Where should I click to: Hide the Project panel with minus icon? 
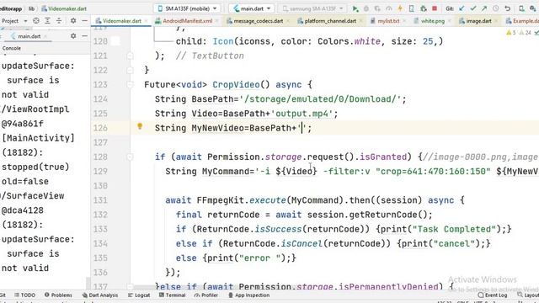click(84, 21)
